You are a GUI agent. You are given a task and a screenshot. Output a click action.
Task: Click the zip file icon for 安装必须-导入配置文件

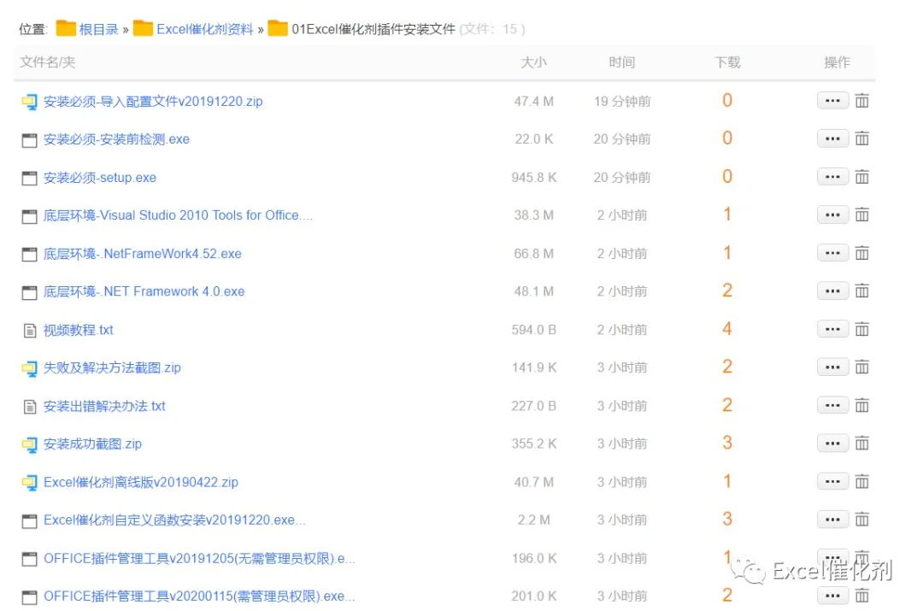point(29,103)
